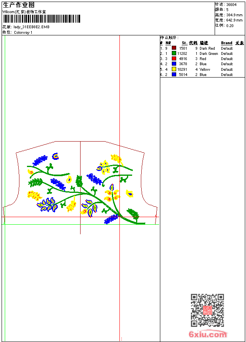Click Default brand in the Dark Red row

227,48
